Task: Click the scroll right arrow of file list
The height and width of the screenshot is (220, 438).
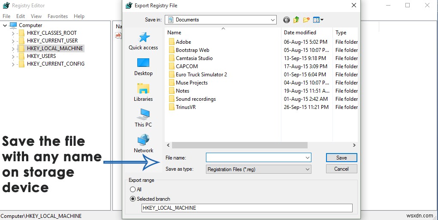Action: pos(354,145)
